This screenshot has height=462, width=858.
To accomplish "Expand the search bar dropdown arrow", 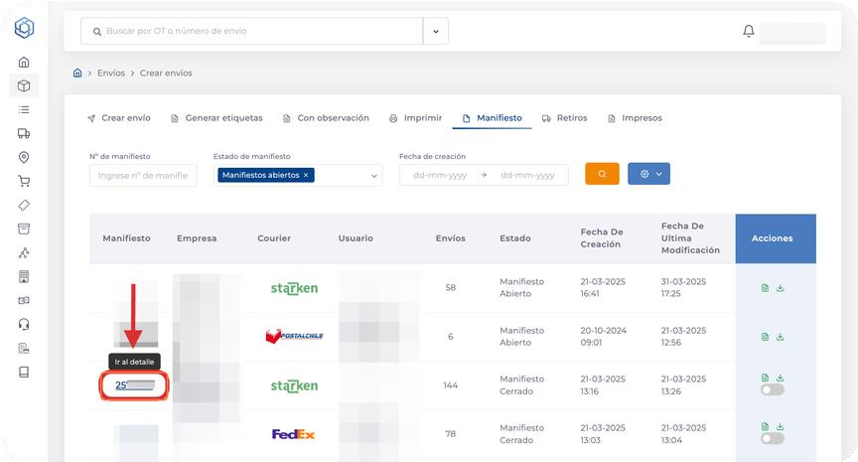I will tap(436, 32).
